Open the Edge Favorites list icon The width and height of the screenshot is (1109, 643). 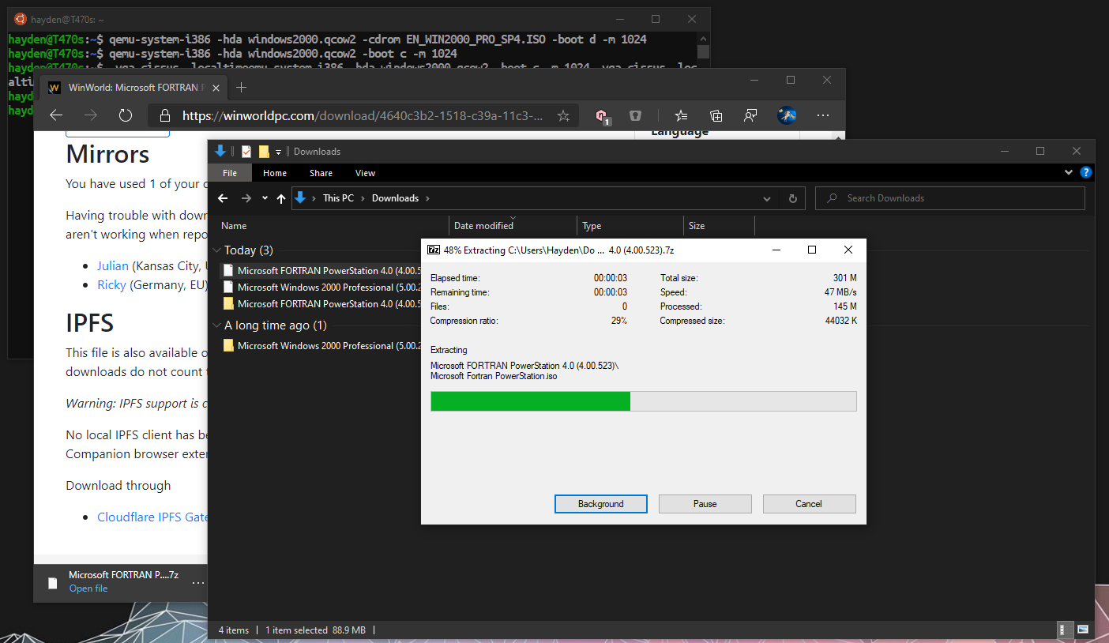pos(682,115)
